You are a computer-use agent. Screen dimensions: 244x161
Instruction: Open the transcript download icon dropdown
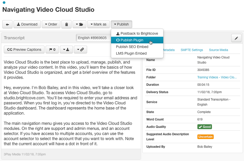click(66, 50)
